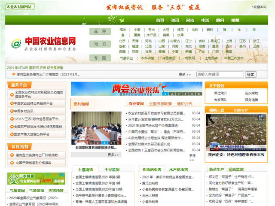Open article 2021年全国两会台盟中央提案摘选
Screen dimensions: 275x206
coord(153,126)
